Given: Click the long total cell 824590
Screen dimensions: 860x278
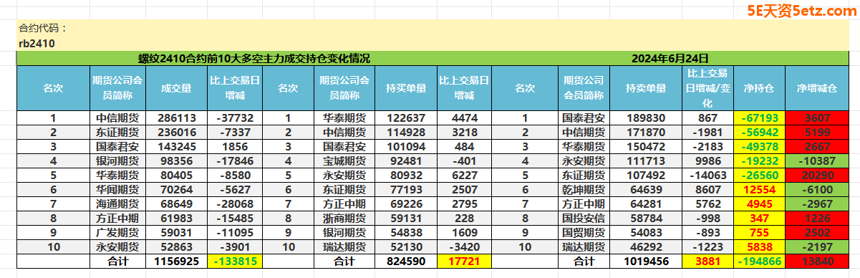Looking at the screenshot, I should tap(406, 262).
